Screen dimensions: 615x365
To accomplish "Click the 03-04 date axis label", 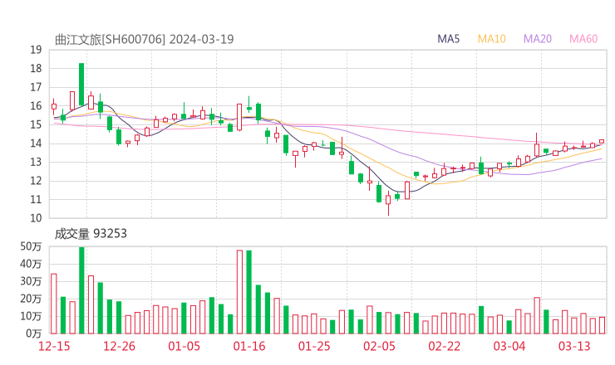I will click(509, 346).
